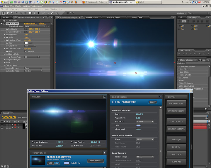Screen dimensions: 211x168
Task: Click the Show Presets button
Action: [x=176, y=104]
